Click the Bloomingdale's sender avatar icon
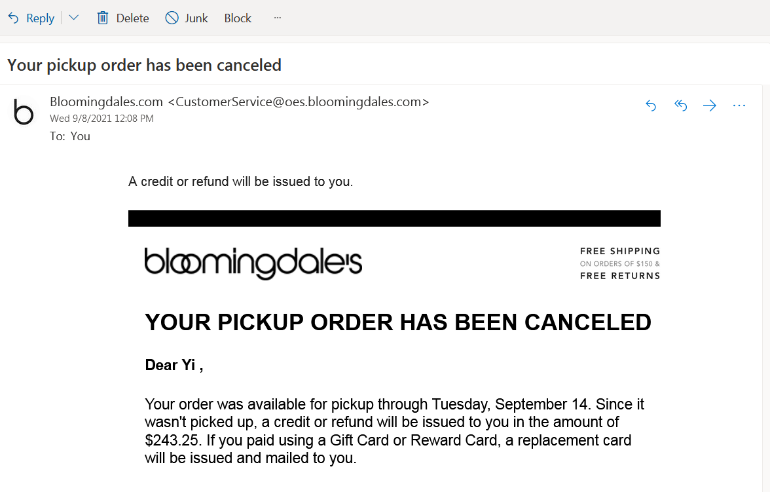Image resolution: width=770 pixels, height=492 pixels. tap(24, 113)
